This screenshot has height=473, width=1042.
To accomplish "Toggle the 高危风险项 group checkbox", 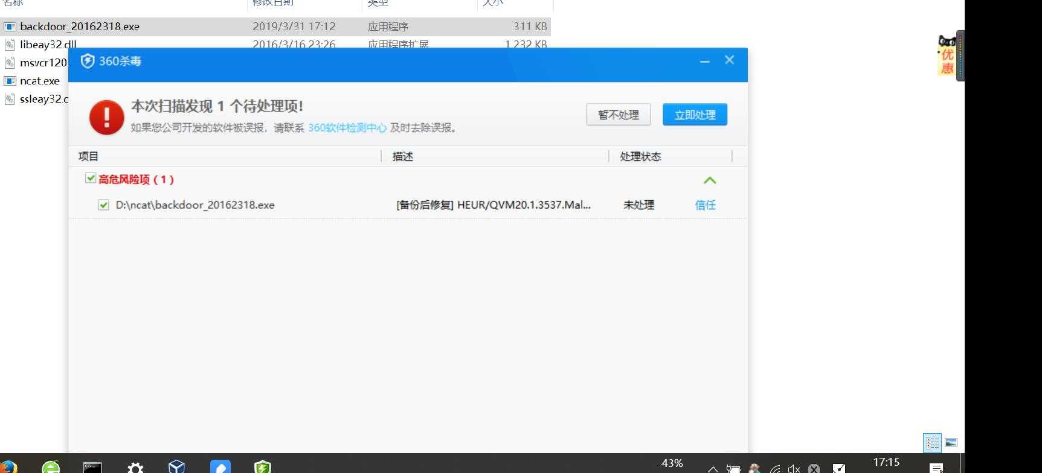I will pyautogui.click(x=91, y=178).
